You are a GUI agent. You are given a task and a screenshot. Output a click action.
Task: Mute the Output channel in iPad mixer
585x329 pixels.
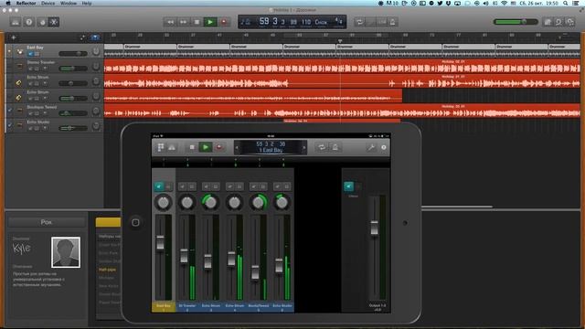tap(348, 186)
